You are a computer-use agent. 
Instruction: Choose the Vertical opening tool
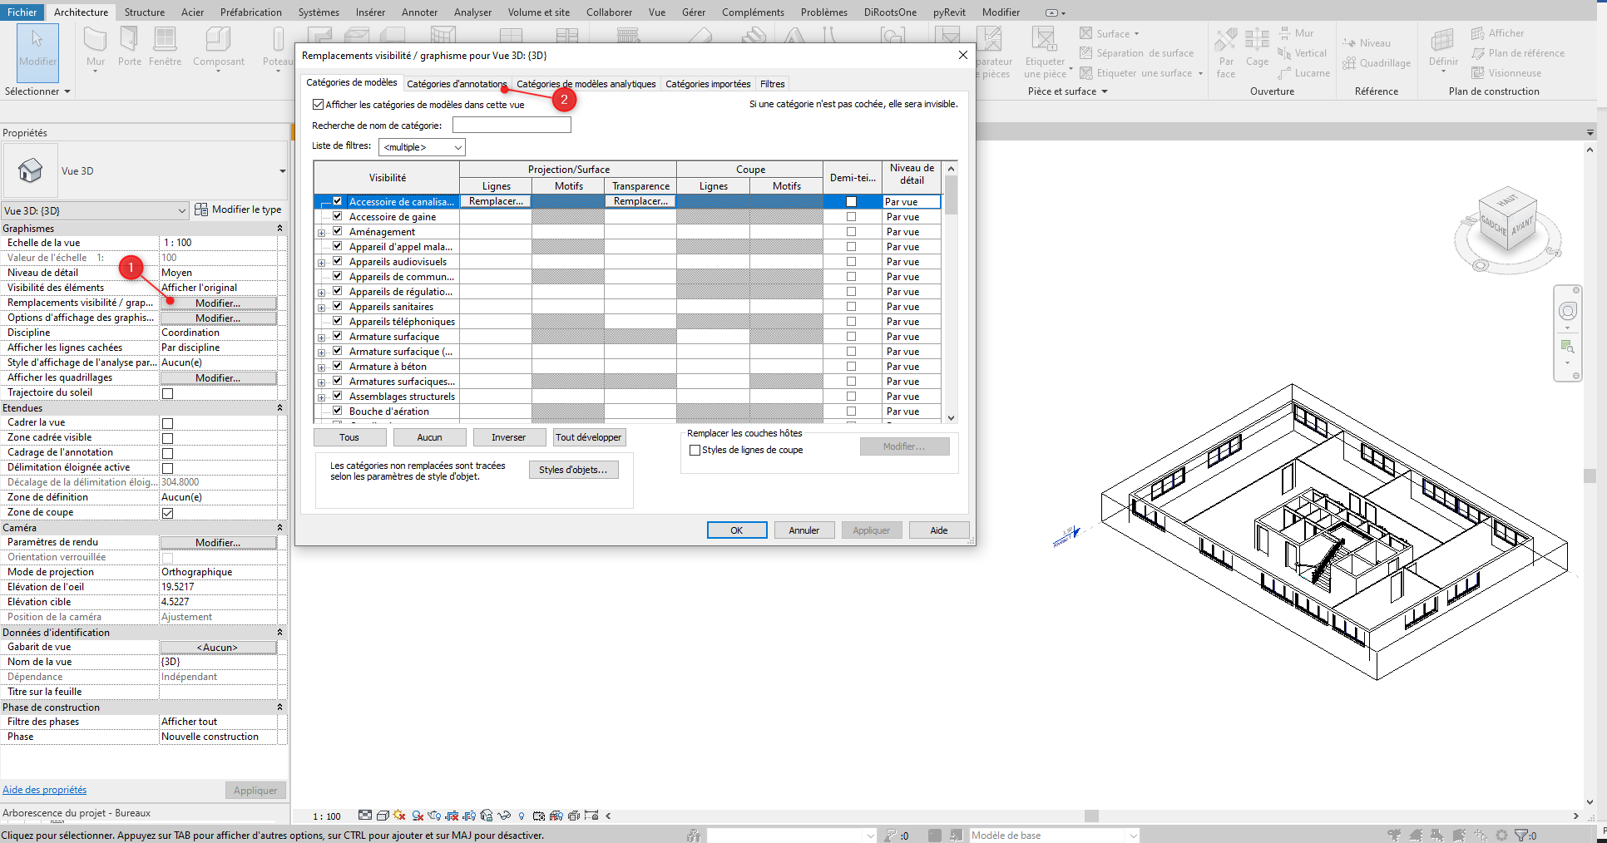1302,53
